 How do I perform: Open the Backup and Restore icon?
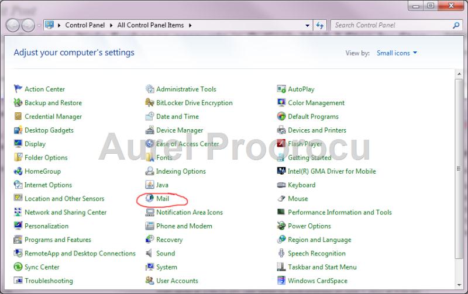click(x=18, y=102)
